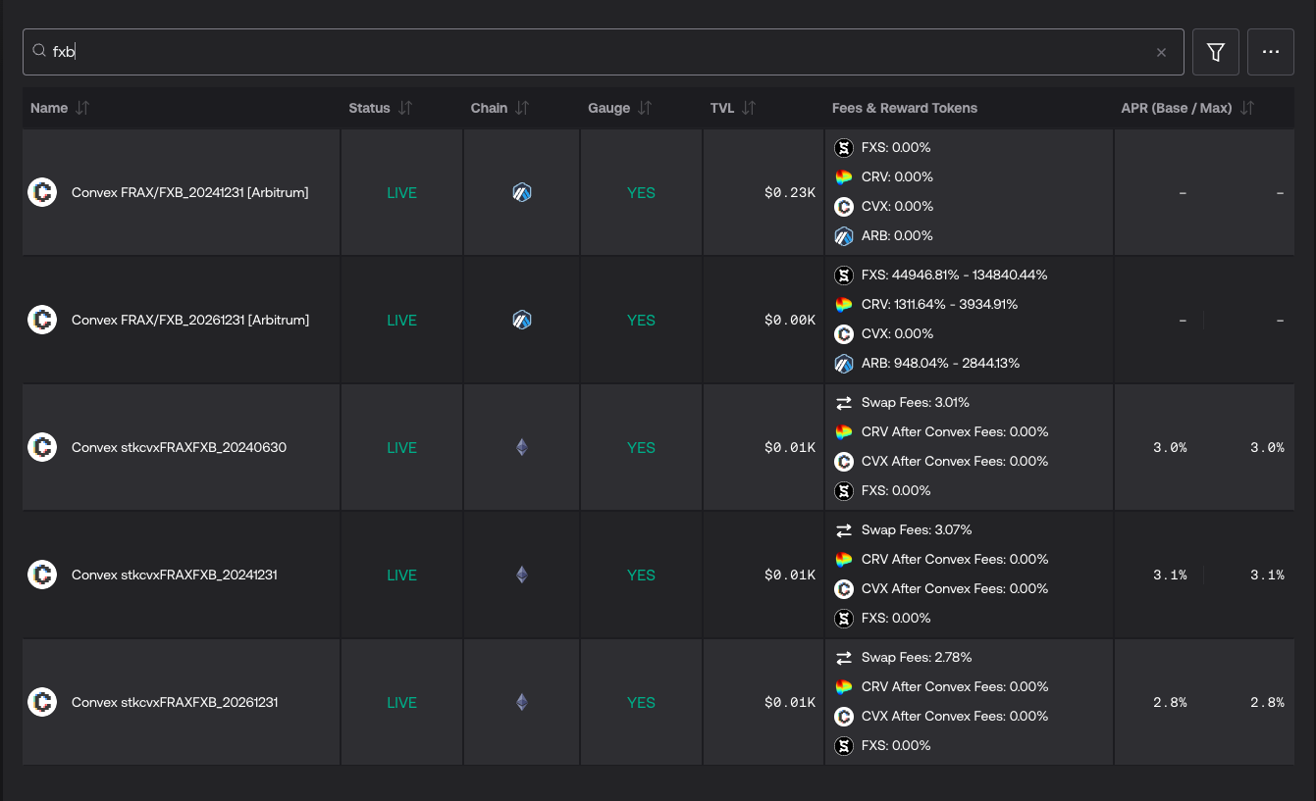Open Convex FRAX/FXB_20261231 [Arbitrum] pool
The width and height of the screenshot is (1316, 801).
[189, 321]
